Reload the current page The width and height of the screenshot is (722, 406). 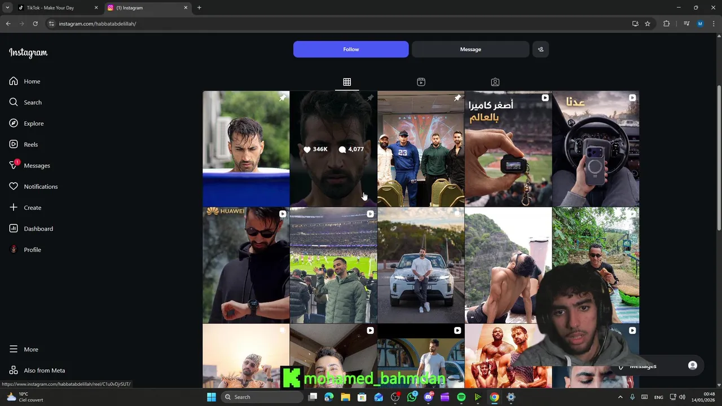(35, 24)
